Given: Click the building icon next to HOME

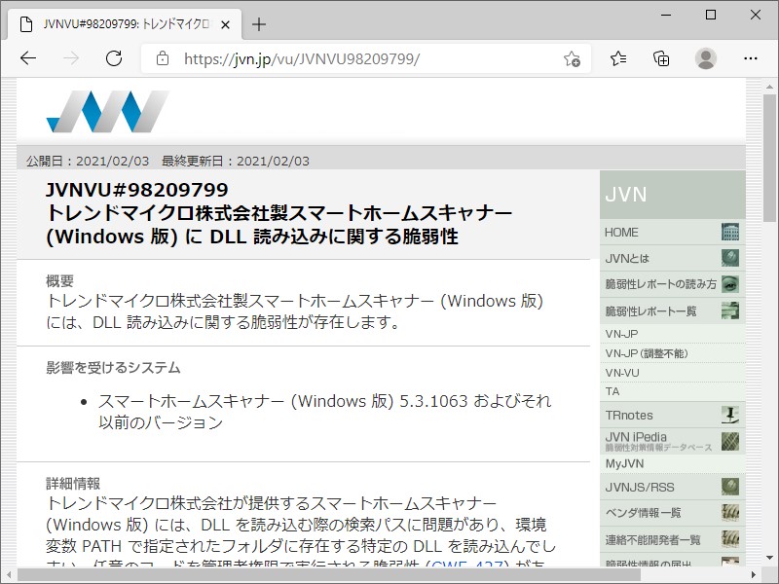Looking at the screenshot, I should (730, 232).
